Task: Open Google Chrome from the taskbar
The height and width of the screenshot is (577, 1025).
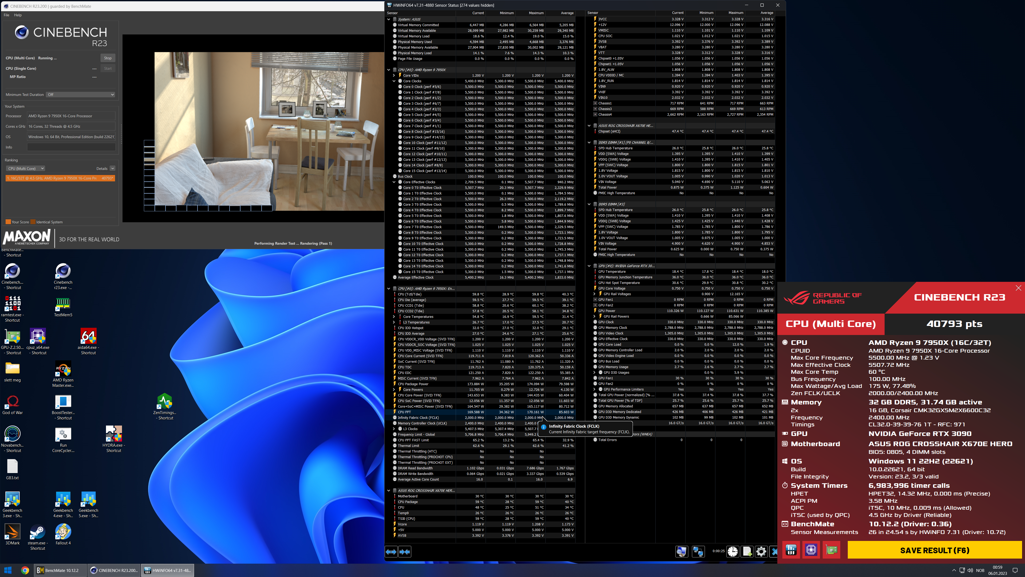Action: pyautogui.click(x=25, y=570)
